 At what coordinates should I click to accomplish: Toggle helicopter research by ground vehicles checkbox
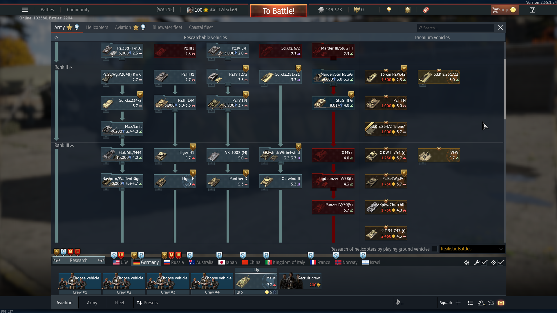tap(434, 249)
